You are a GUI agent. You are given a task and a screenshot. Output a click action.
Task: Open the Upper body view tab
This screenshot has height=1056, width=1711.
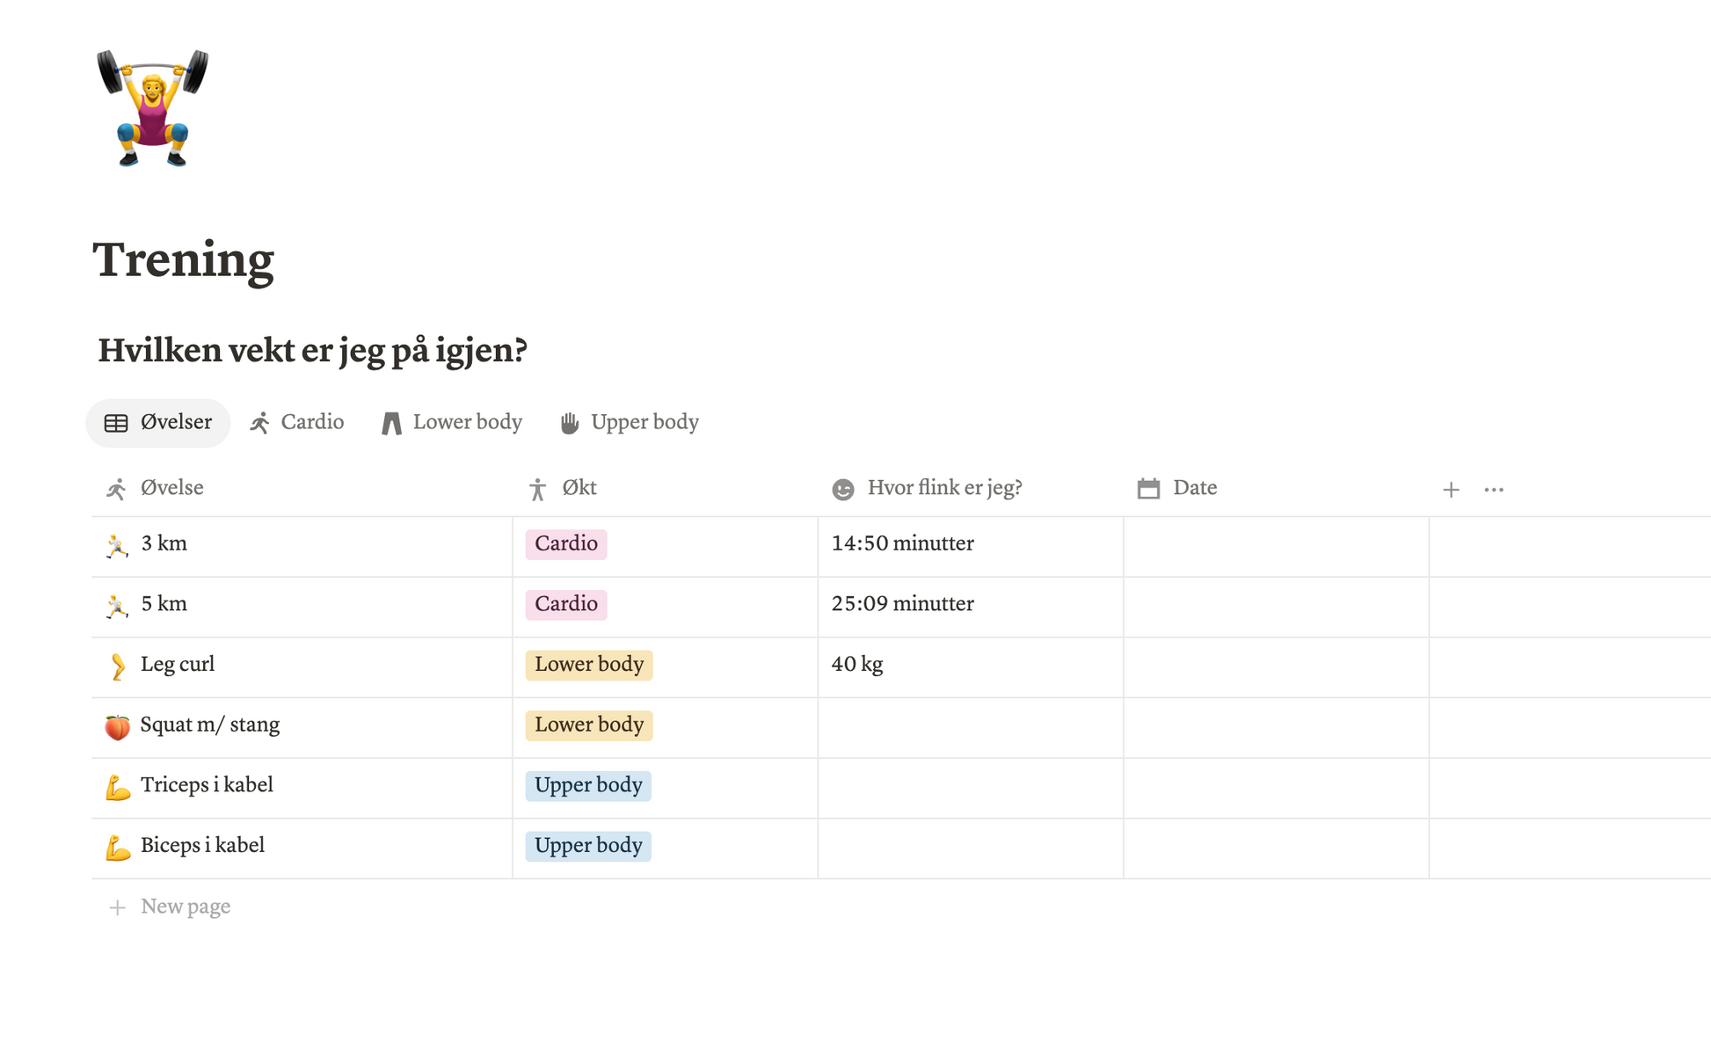pos(630,423)
